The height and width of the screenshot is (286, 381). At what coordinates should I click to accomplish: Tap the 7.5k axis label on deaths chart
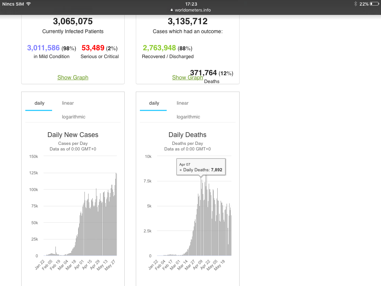tap(147, 181)
